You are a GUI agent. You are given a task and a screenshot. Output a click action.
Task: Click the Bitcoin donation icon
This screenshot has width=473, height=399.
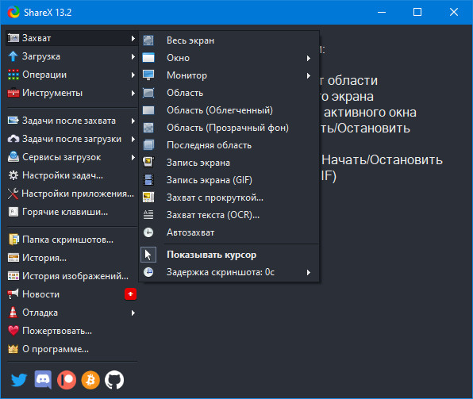click(90, 380)
